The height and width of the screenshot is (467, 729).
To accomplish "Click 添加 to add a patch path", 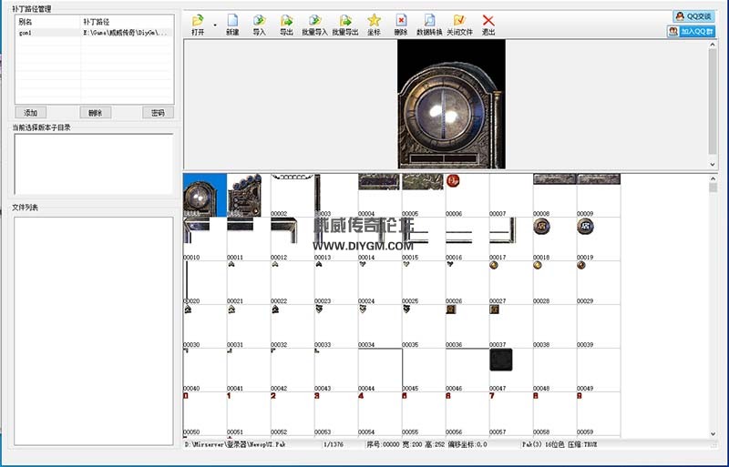I will (x=31, y=113).
